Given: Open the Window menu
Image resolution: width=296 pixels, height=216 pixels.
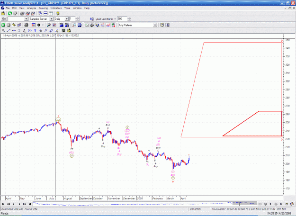Looking at the screenshot, I should coord(77,8).
